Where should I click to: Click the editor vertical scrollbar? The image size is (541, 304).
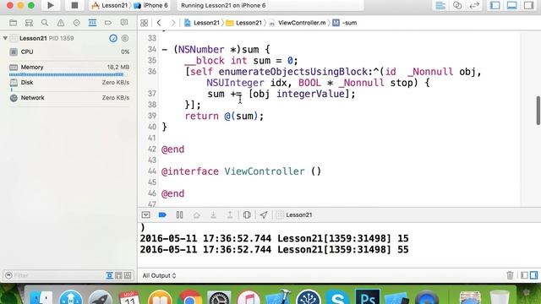pyautogui.click(x=538, y=111)
